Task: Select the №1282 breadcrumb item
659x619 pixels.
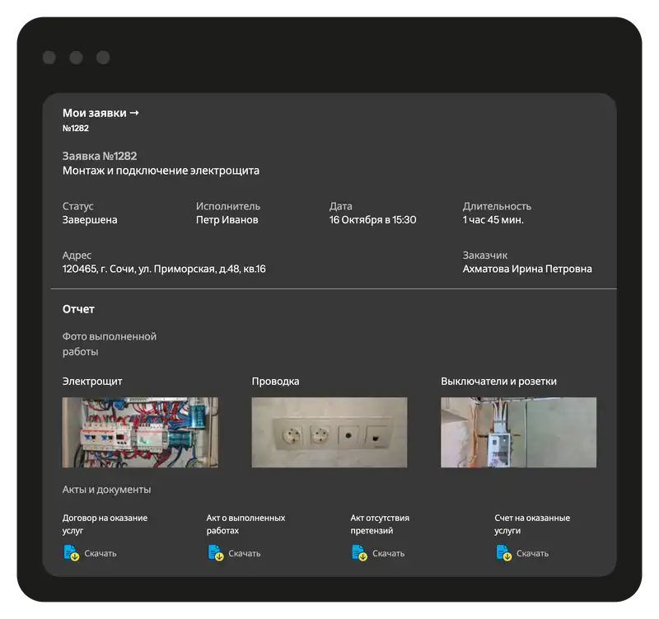Action: pos(76,129)
